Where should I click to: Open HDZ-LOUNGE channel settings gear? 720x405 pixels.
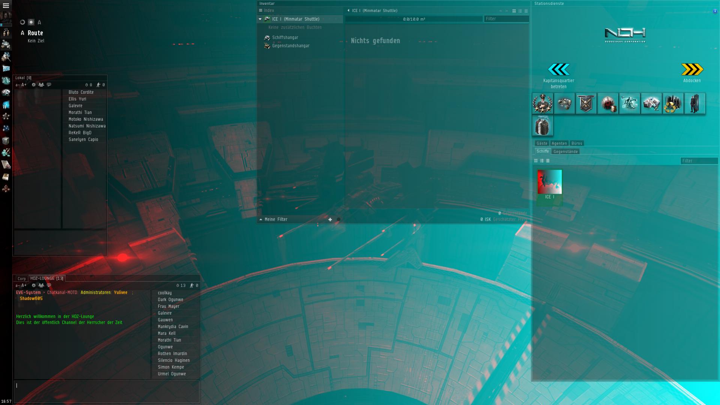click(x=34, y=285)
